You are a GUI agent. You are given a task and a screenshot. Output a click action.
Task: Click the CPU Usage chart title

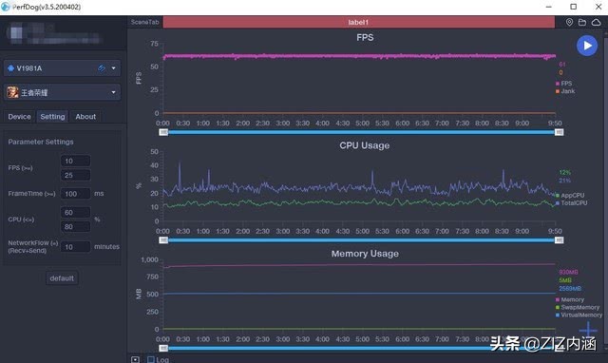tap(365, 145)
